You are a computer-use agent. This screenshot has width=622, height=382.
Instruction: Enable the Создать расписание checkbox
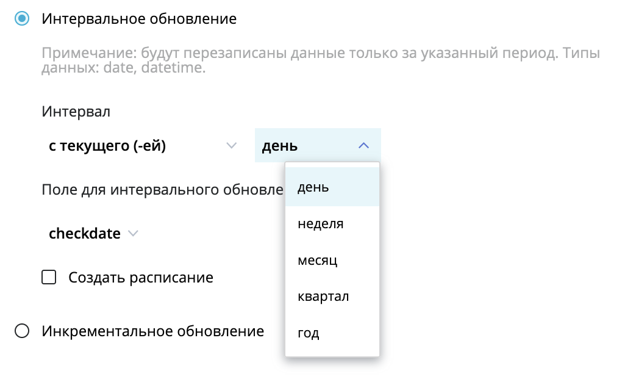tap(49, 277)
